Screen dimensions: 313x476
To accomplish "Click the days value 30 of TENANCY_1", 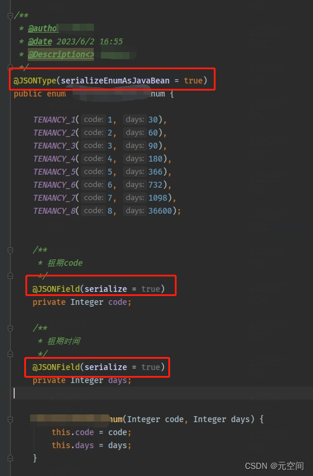I will click(x=153, y=120).
